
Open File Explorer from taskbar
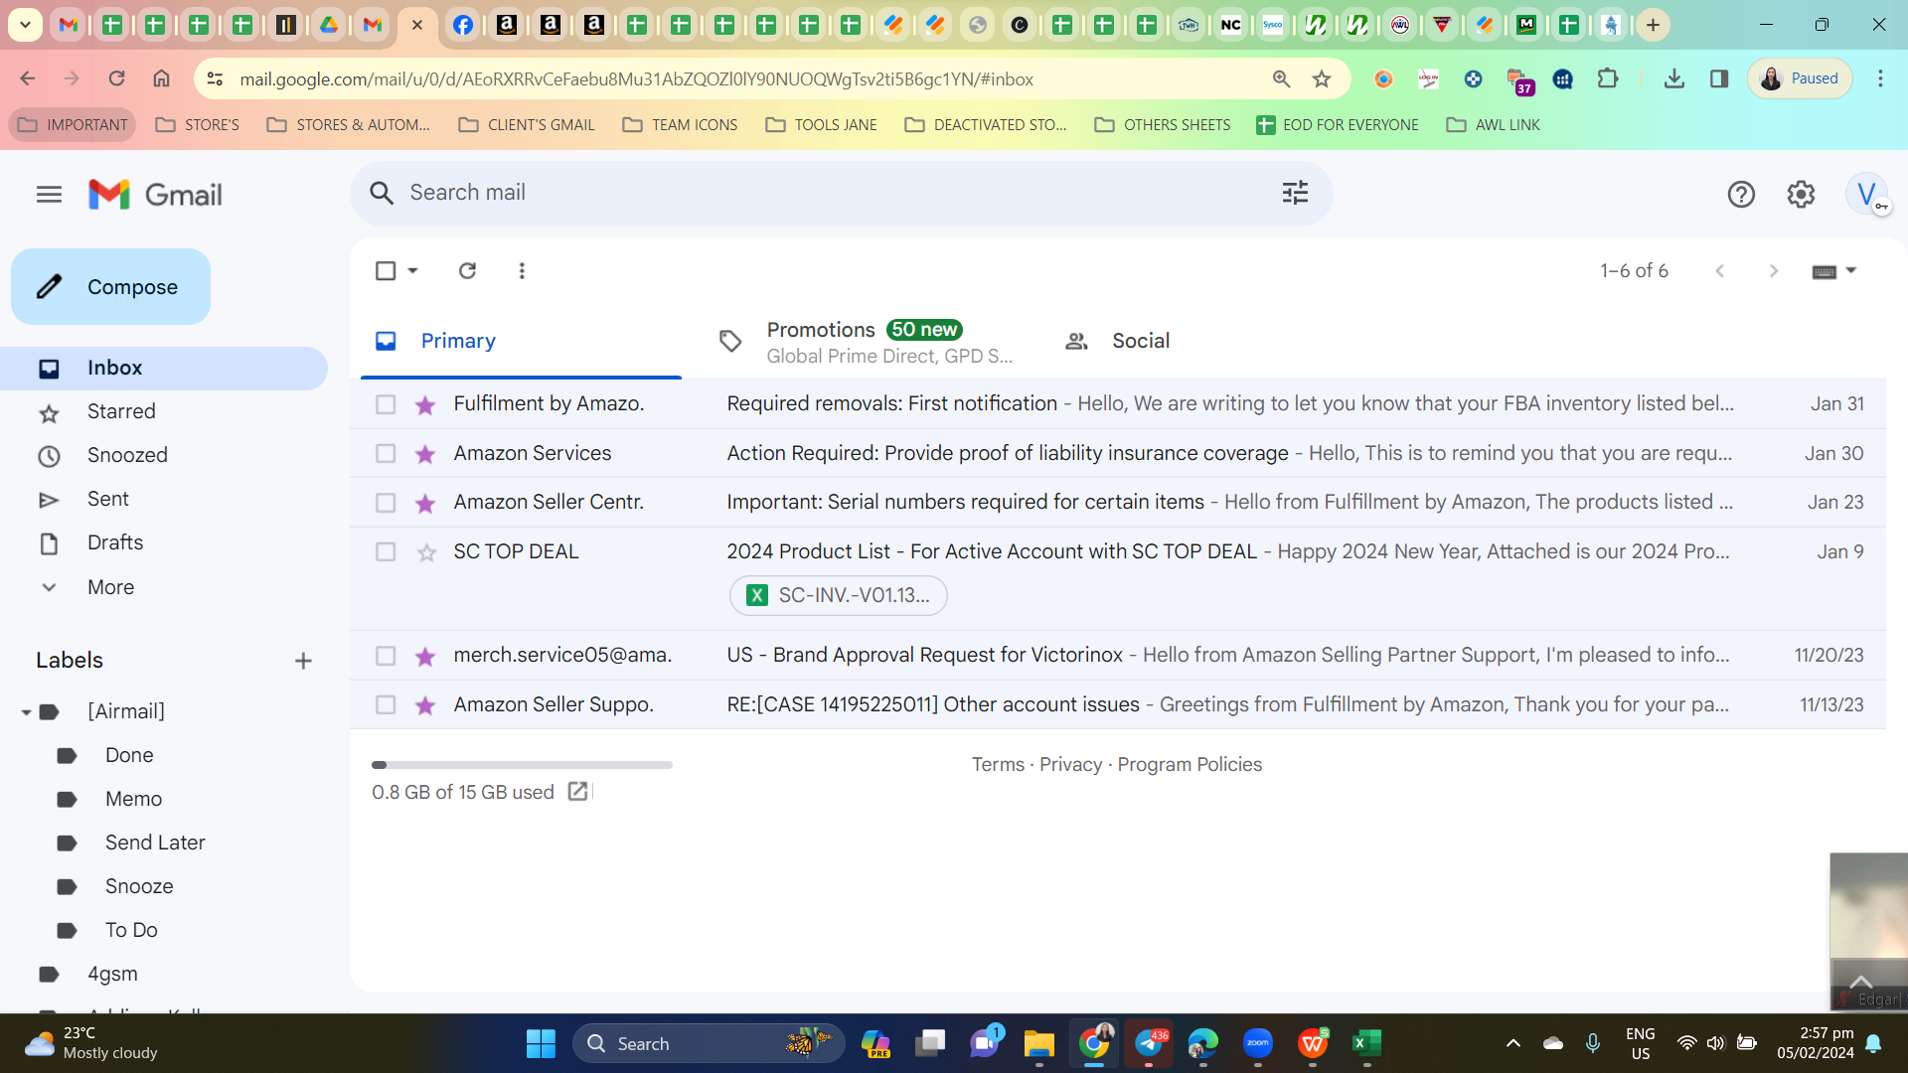(x=1038, y=1043)
